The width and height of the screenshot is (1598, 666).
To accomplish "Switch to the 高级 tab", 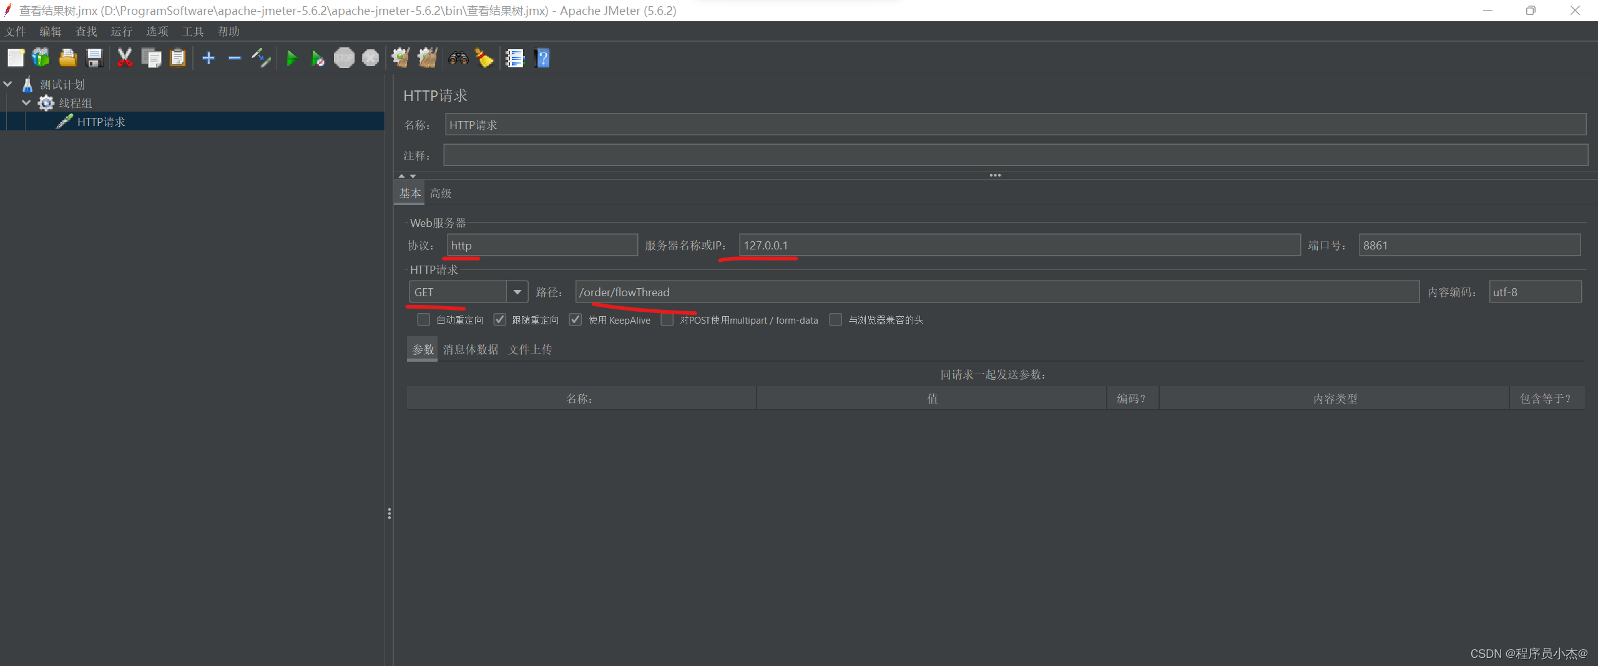I will pos(441,193).
